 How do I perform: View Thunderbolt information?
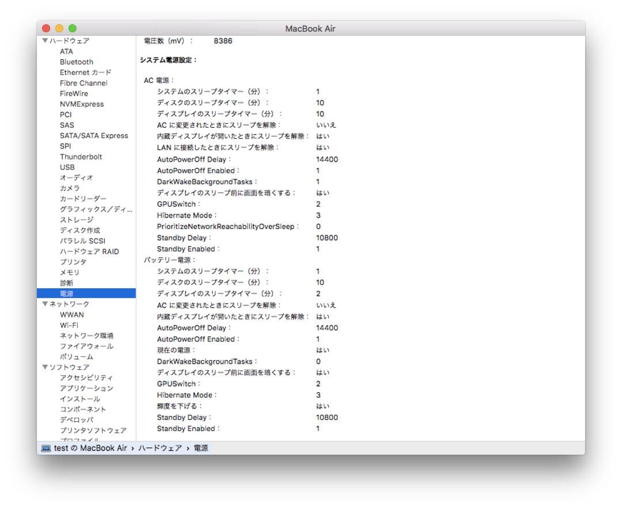(x=81, y=156)
